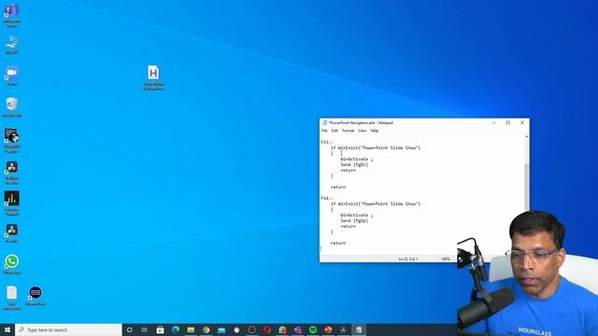Open the This PC desktop icon
This screenshot has height=336, width=598.
tap(12, 44)
